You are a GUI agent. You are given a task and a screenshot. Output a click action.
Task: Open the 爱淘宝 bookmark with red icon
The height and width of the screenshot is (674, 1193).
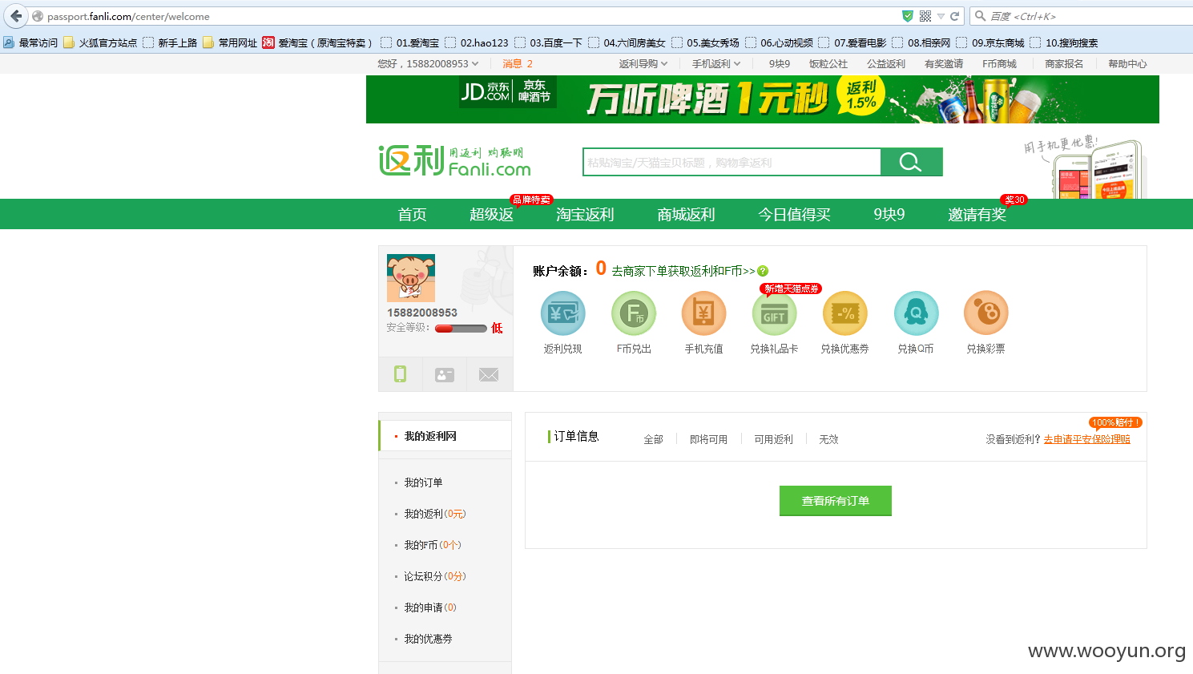(317, 42)
